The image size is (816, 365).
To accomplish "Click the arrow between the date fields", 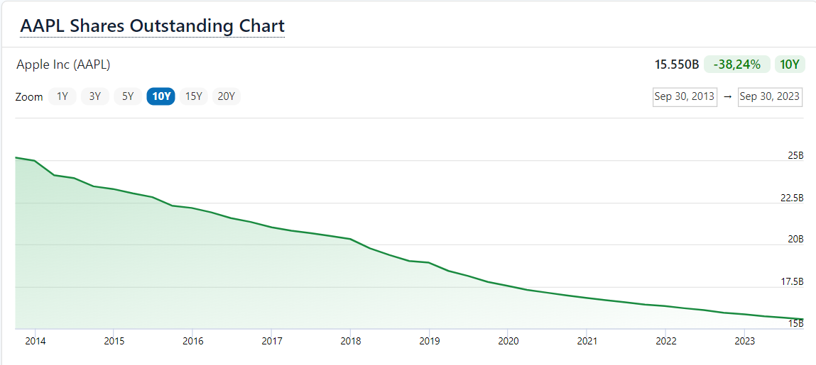I will click(x=727, y=96).
